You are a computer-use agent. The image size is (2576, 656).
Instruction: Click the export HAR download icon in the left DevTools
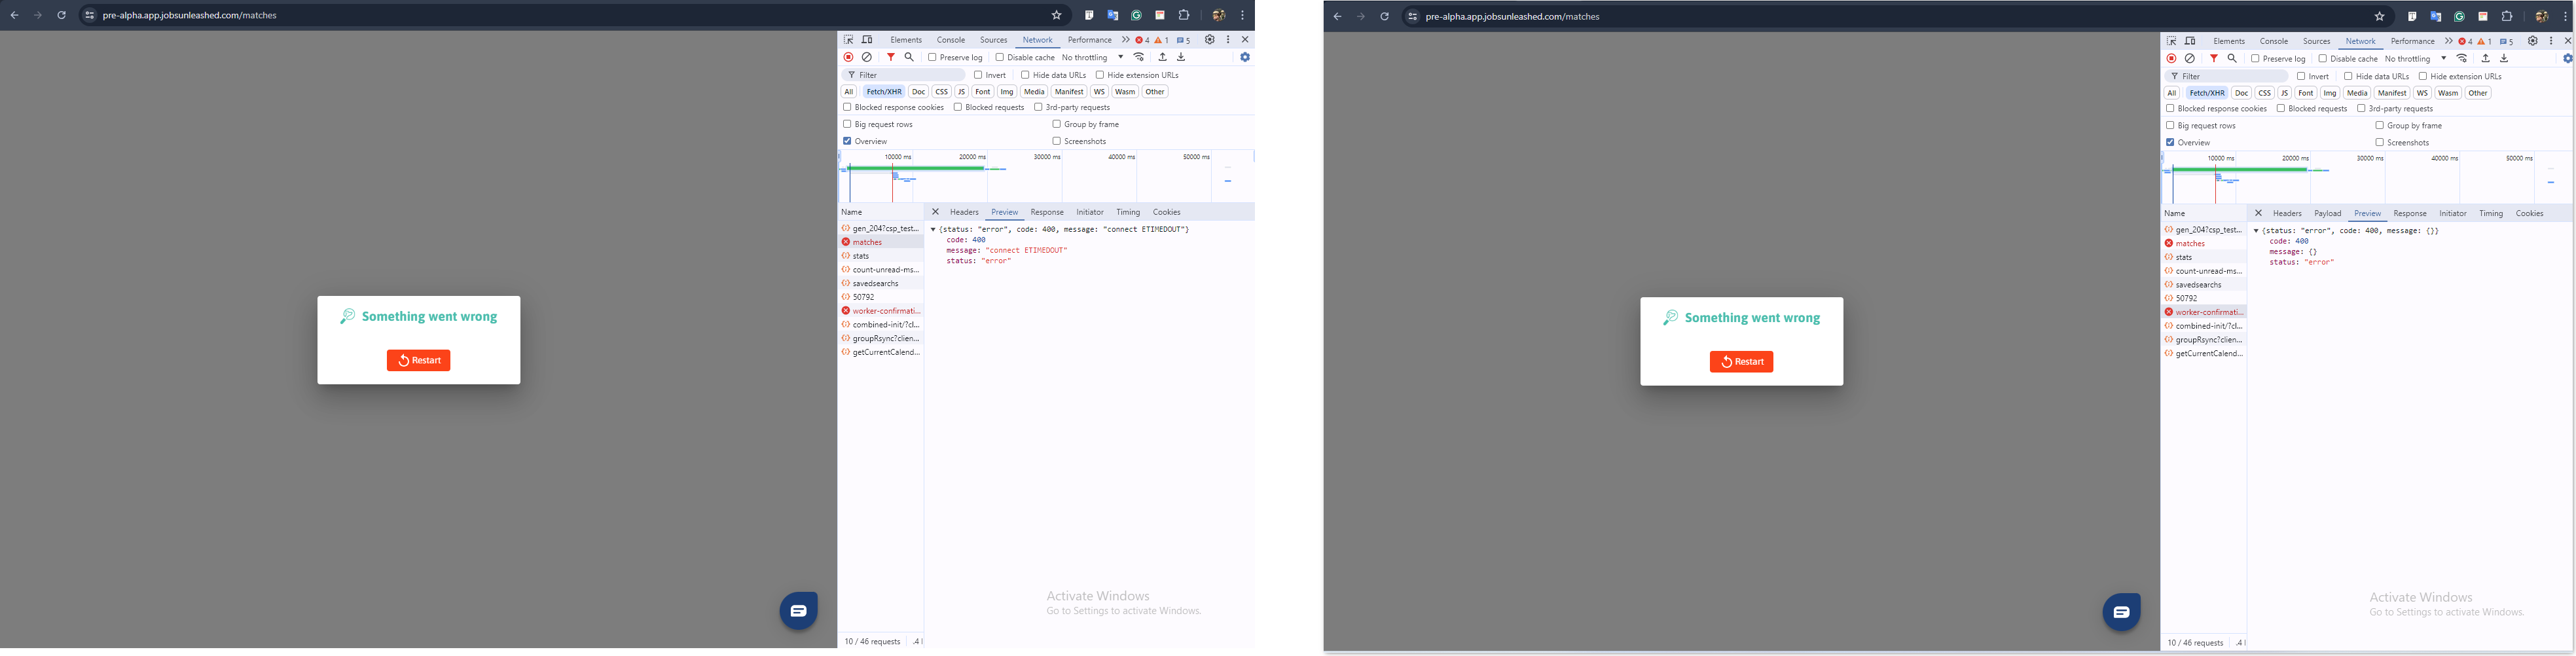pyautogui.click(x=1181, y=57)
